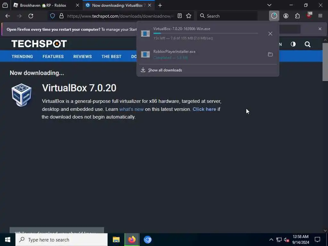Open the Windows notification center icon
The width and height of the screenshot is (328, 246).
[317, 240]
